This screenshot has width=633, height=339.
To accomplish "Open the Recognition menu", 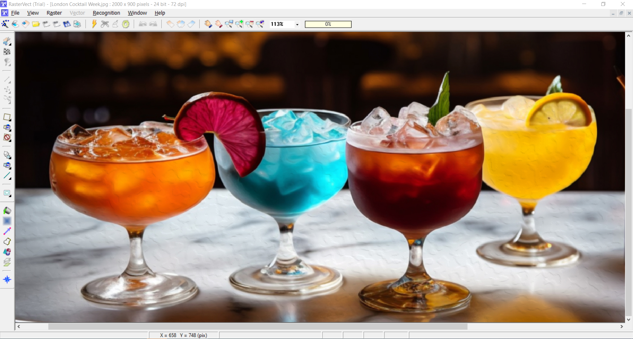I will click(x=106, y=13).
